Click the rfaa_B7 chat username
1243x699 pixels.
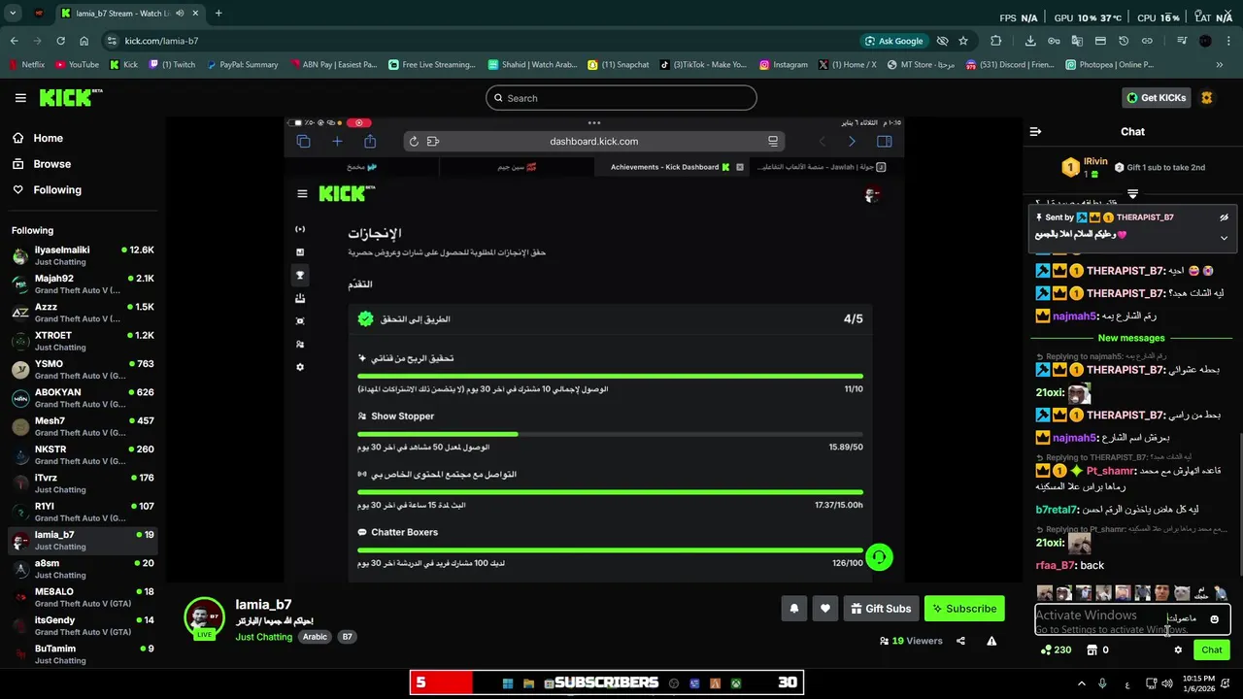click(x=1056, y=565)
